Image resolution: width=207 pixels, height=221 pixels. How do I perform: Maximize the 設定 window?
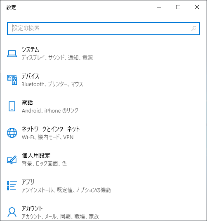pyautogui.click(x=178, y=7)
